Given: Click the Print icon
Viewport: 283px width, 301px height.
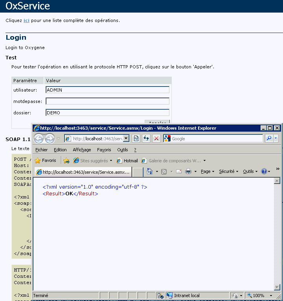Looking at the screenshot, I should tap(188, 171).
